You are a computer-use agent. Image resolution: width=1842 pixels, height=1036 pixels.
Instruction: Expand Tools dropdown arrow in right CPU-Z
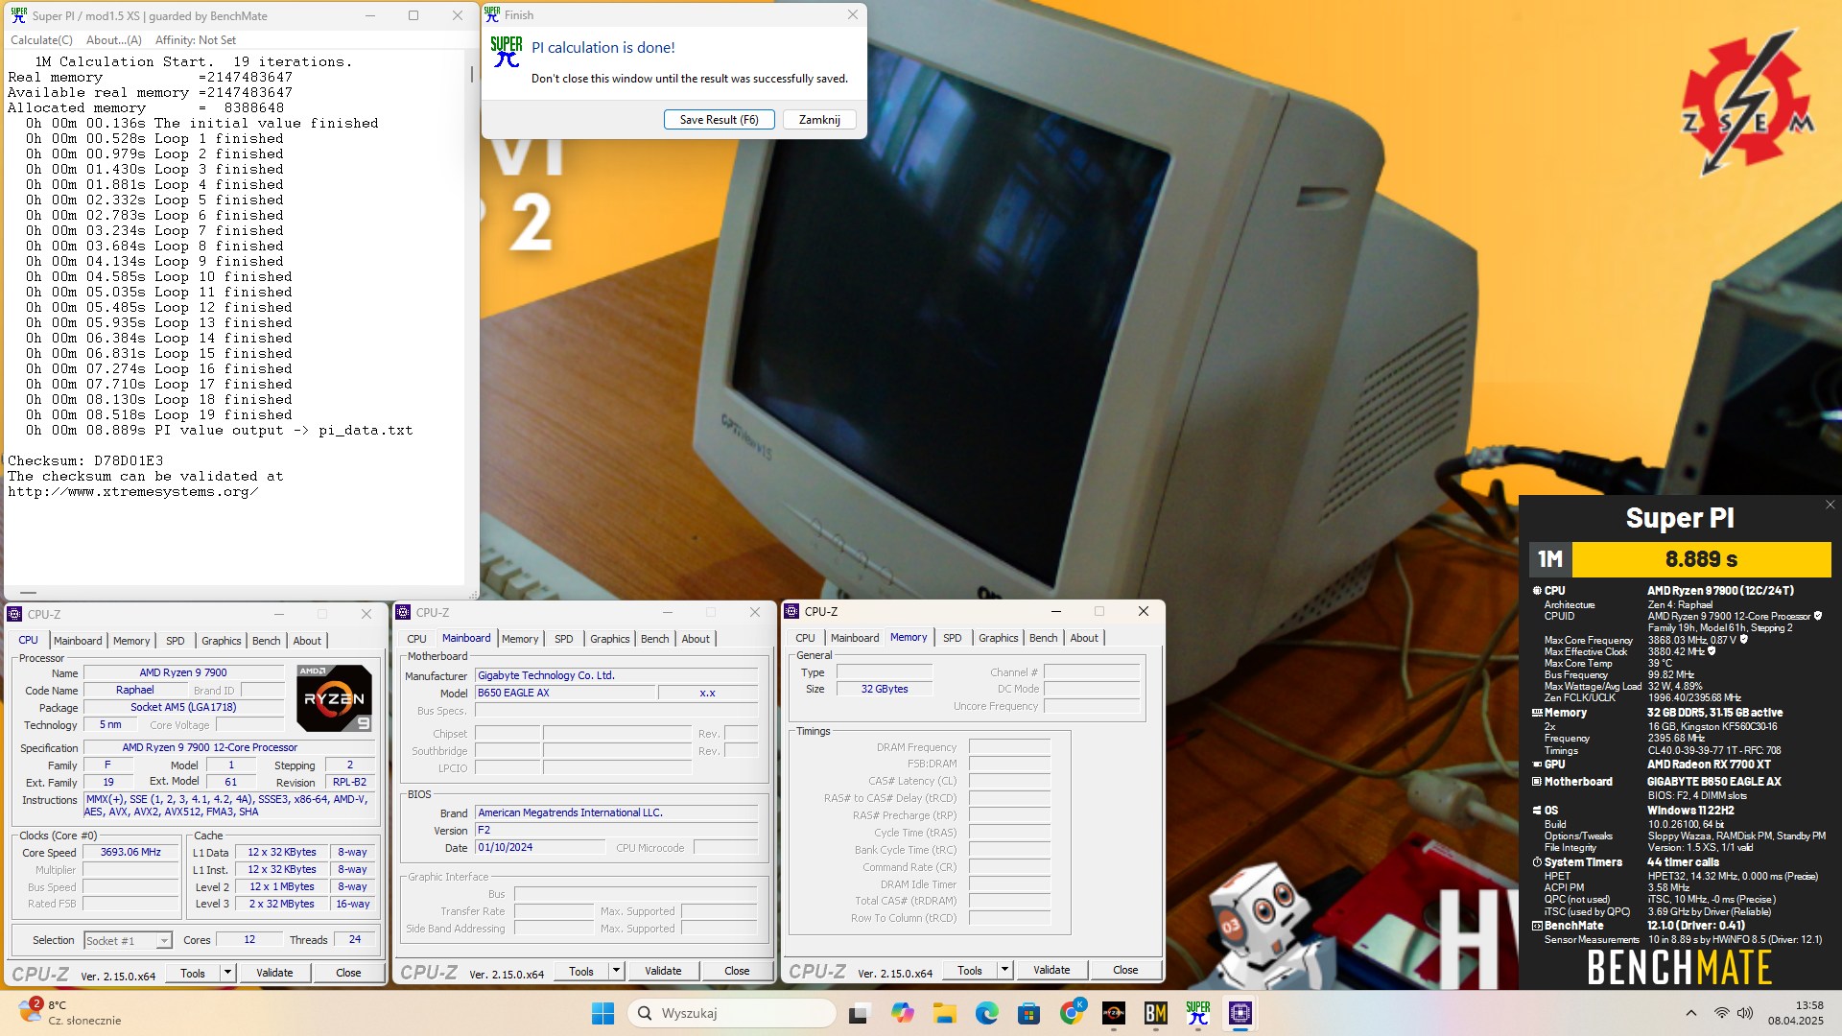click(1005, 970)
